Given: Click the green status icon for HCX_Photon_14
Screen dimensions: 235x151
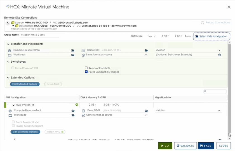Looking at the screenshot, I should coord(76,105).
